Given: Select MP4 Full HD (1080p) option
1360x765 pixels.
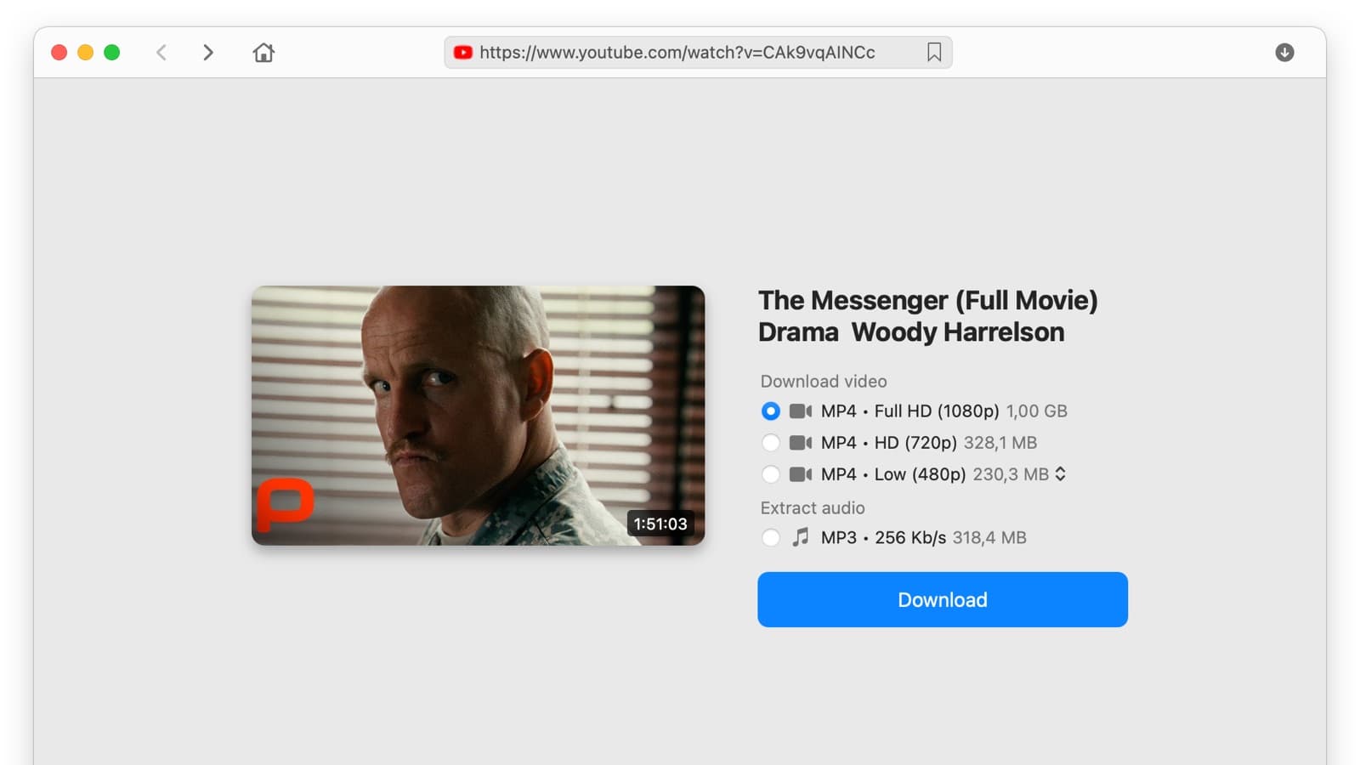Looking at the screenshot, I should pos(770,411).
